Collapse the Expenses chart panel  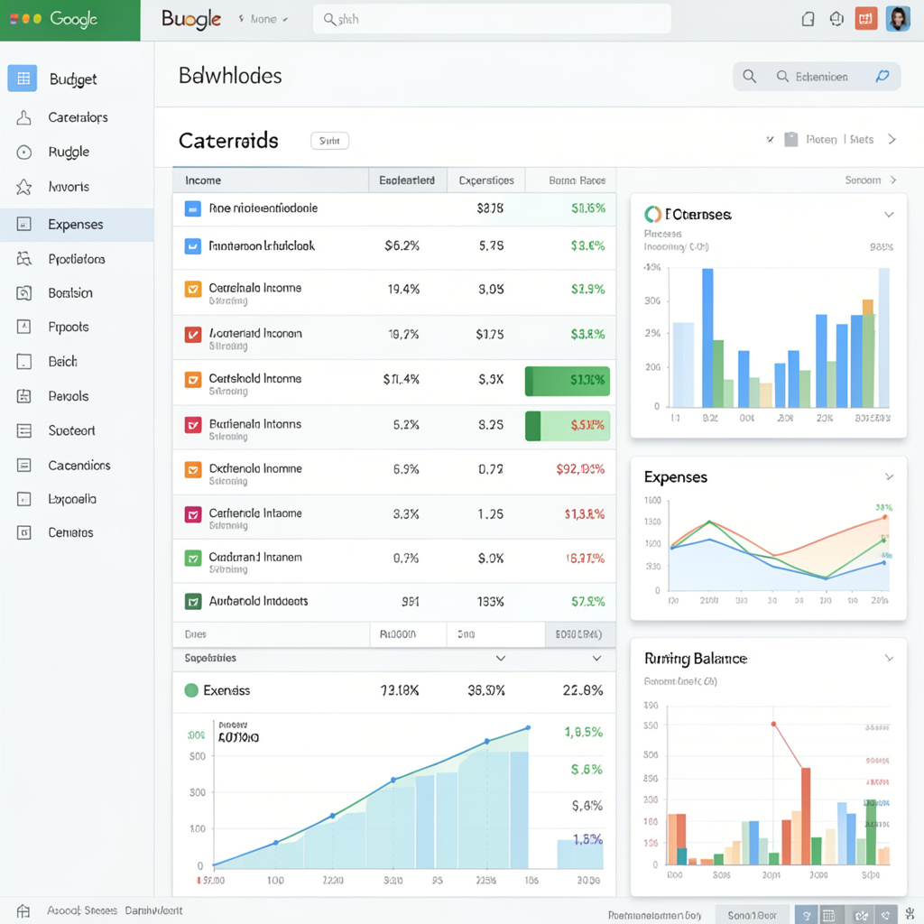[x=888, y=476]
